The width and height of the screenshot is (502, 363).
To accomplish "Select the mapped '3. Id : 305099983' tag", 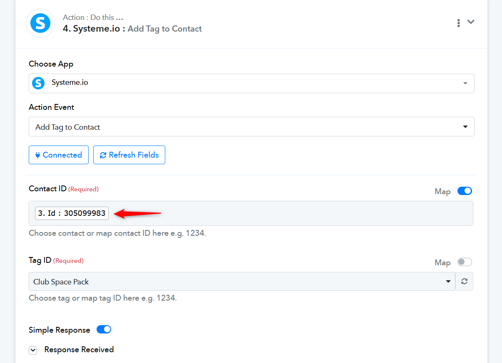I will pyautogui.click(x=72, y=213).
